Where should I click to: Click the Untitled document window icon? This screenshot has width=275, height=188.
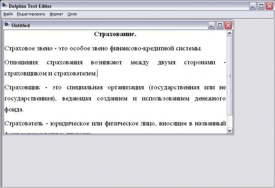[7, 25]
